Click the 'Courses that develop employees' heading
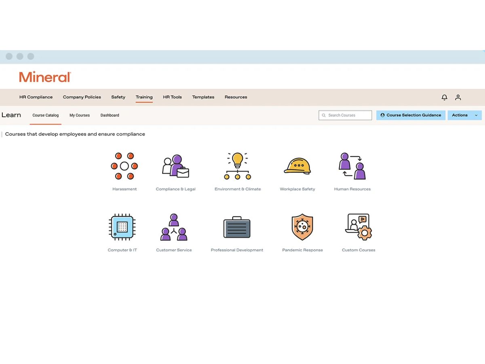 click(x=75, y=134)
